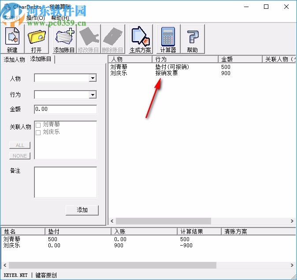The width and height of the screenshot is (297, 280).
Task: Select 刘庆乐 row in the summary table
Action: tap(148, 245)
